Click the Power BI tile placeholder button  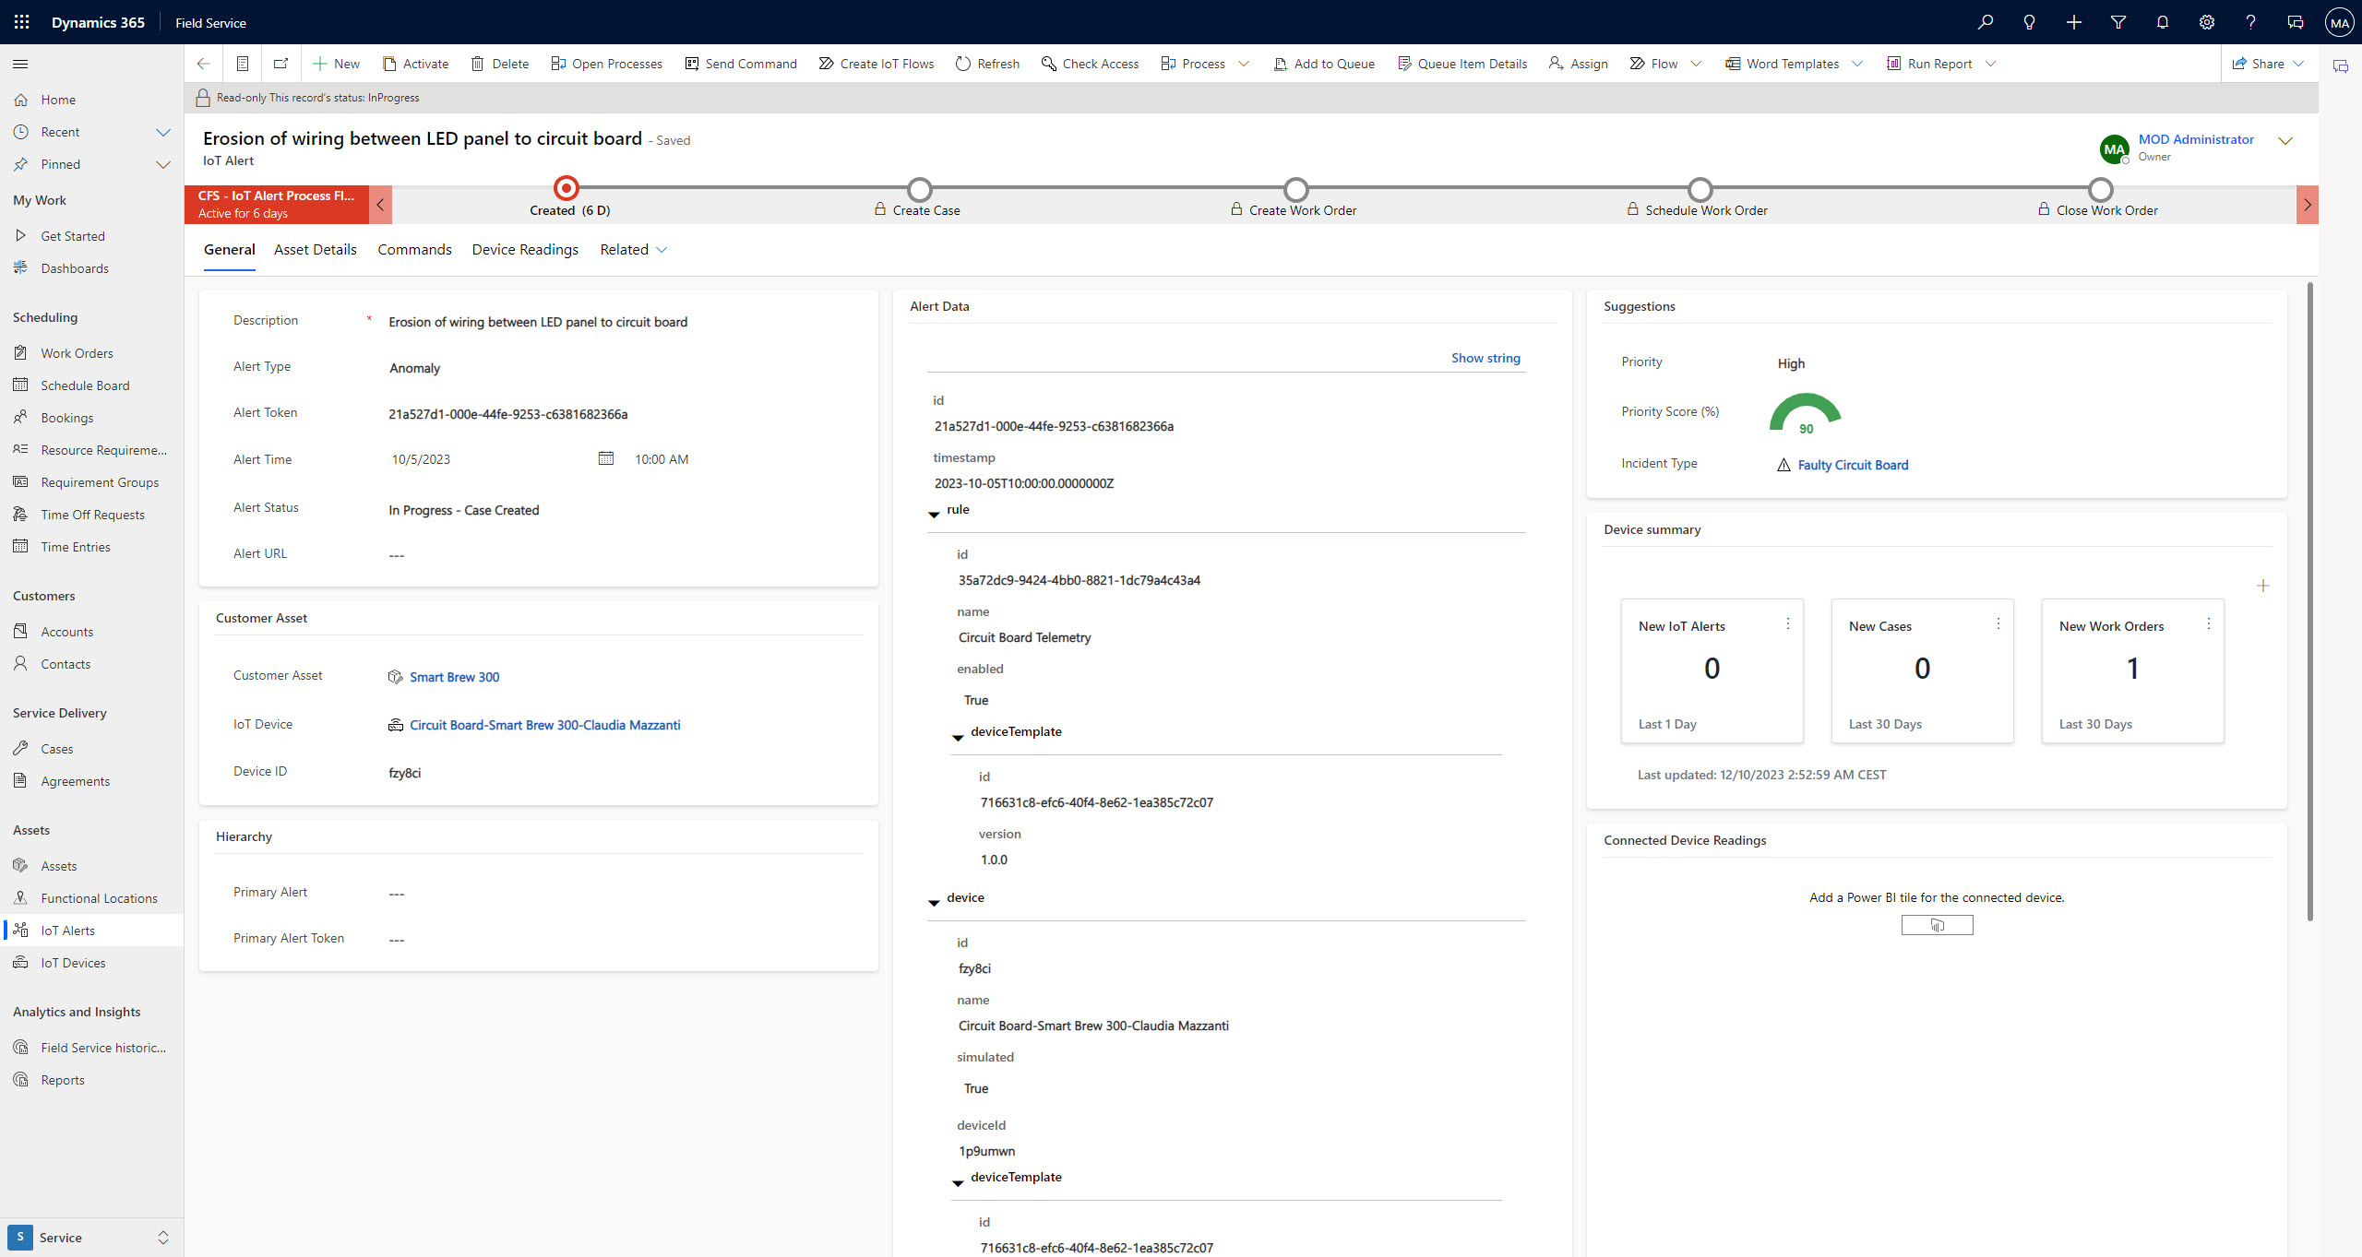(1937, 924)
